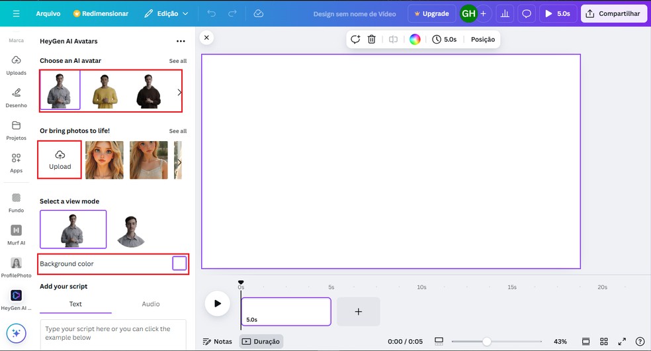See all photo avatars
The width and height of the screenshot is (651, 351).
coord(178,131)
